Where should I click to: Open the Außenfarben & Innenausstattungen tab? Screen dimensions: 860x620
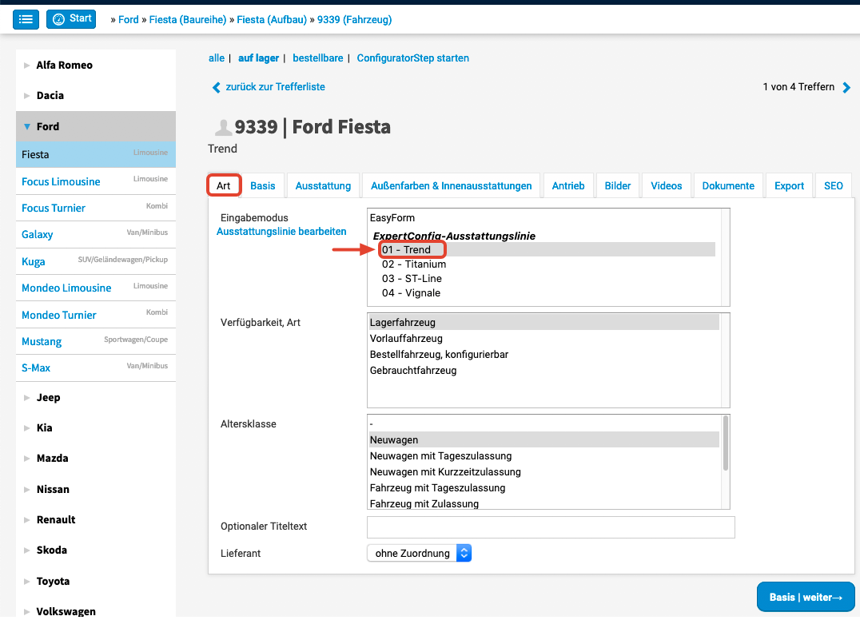point(451,185)
